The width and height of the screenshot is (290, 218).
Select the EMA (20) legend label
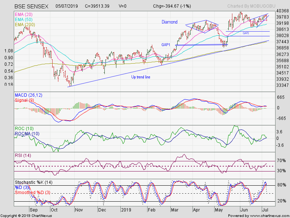[23, 13]
